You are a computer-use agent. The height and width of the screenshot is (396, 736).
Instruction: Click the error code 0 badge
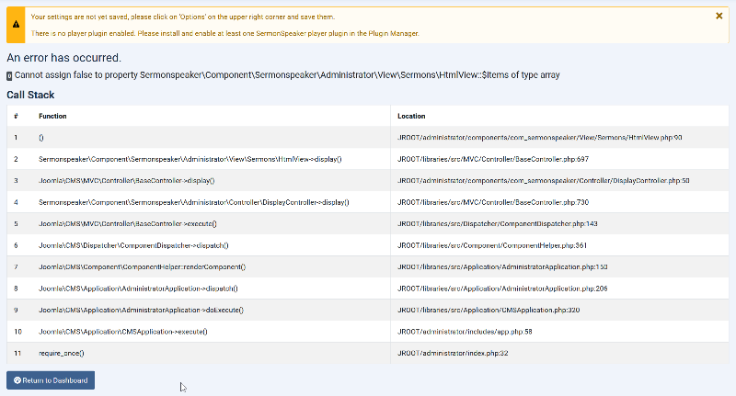tap(9, 75)
